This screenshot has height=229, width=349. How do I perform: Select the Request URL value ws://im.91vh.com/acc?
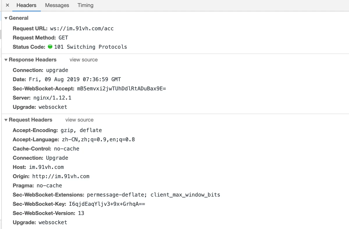tap(82, 28)
